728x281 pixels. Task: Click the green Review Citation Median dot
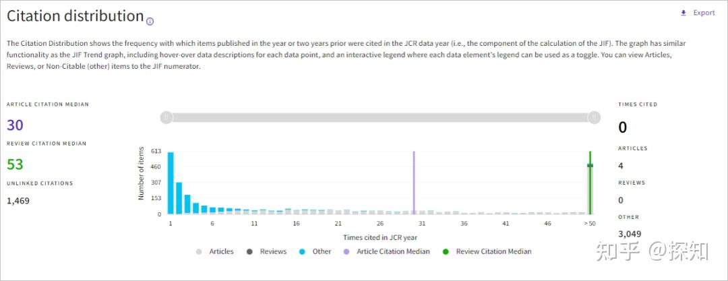(x=446, y=251)
